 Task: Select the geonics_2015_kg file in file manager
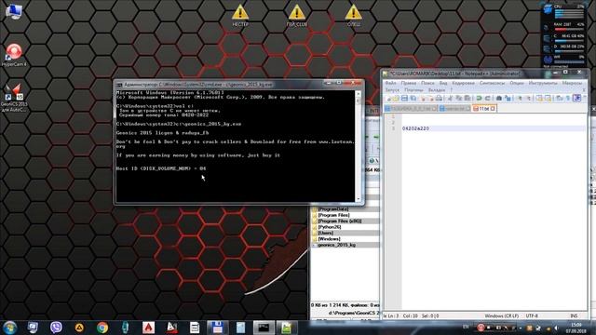coord(336,245)
